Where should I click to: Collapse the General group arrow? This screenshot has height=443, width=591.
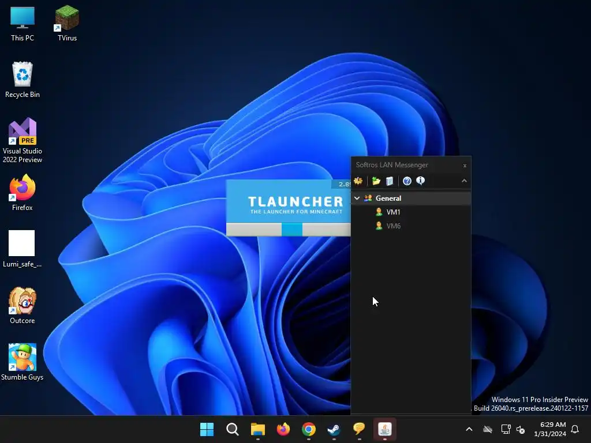point(357,198)
